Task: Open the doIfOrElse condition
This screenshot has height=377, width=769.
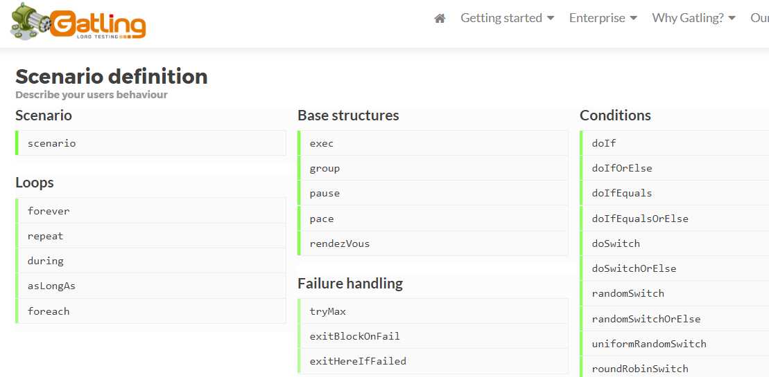Action: pos(674,168)
